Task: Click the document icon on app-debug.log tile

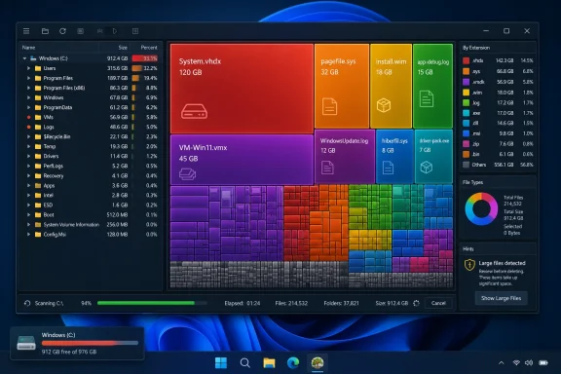Action: (x=427, y=98)
